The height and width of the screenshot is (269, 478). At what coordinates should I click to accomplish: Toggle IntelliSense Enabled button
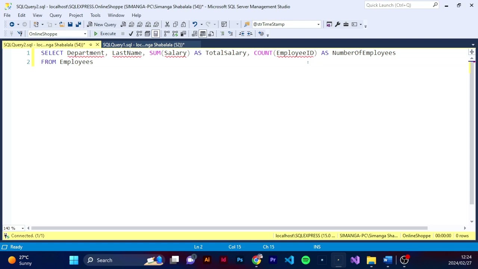(x=156, y=34)
